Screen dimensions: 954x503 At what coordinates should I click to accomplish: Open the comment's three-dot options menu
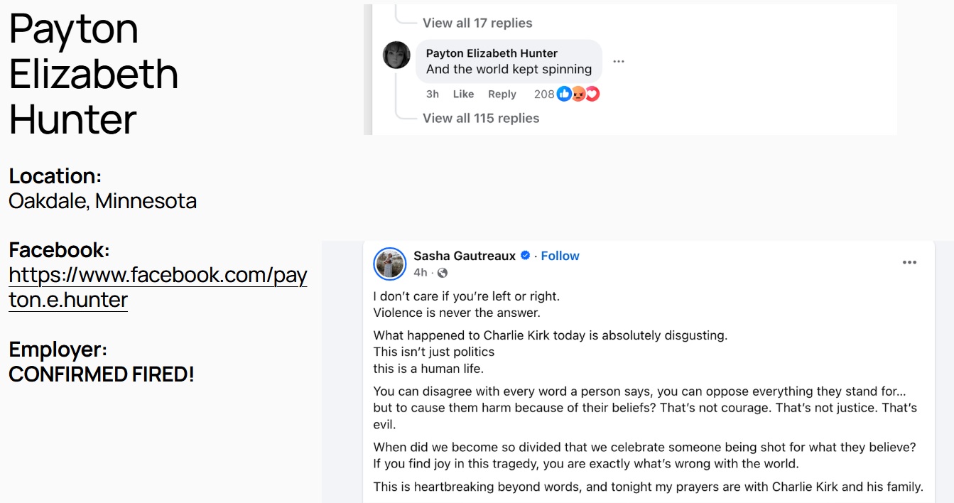(x=619, y=62)
